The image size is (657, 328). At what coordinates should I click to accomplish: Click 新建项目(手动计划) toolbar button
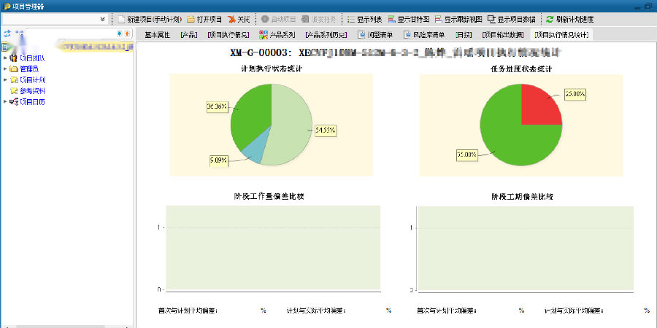click(149, 19)
